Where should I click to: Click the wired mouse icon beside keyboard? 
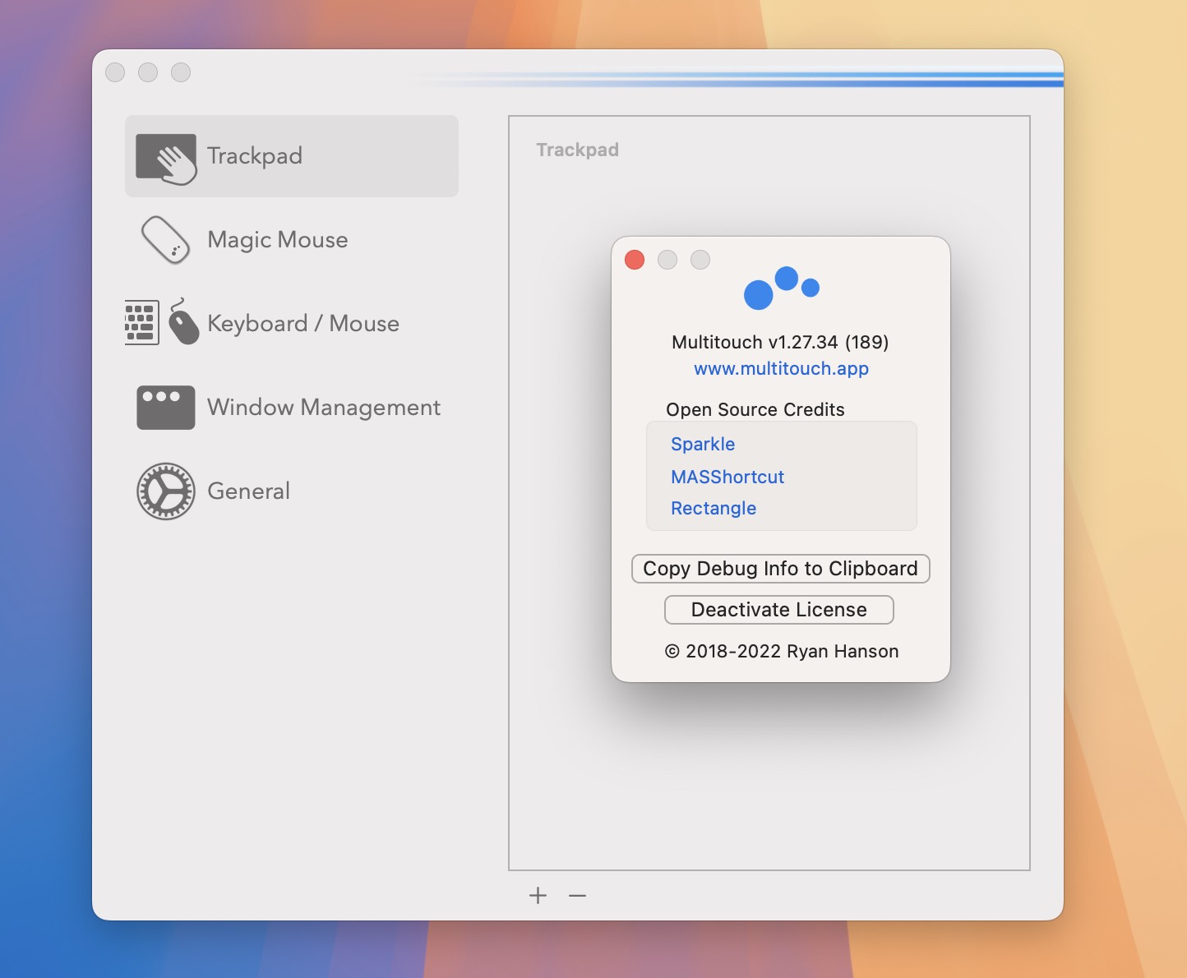[x=183, y=321]
